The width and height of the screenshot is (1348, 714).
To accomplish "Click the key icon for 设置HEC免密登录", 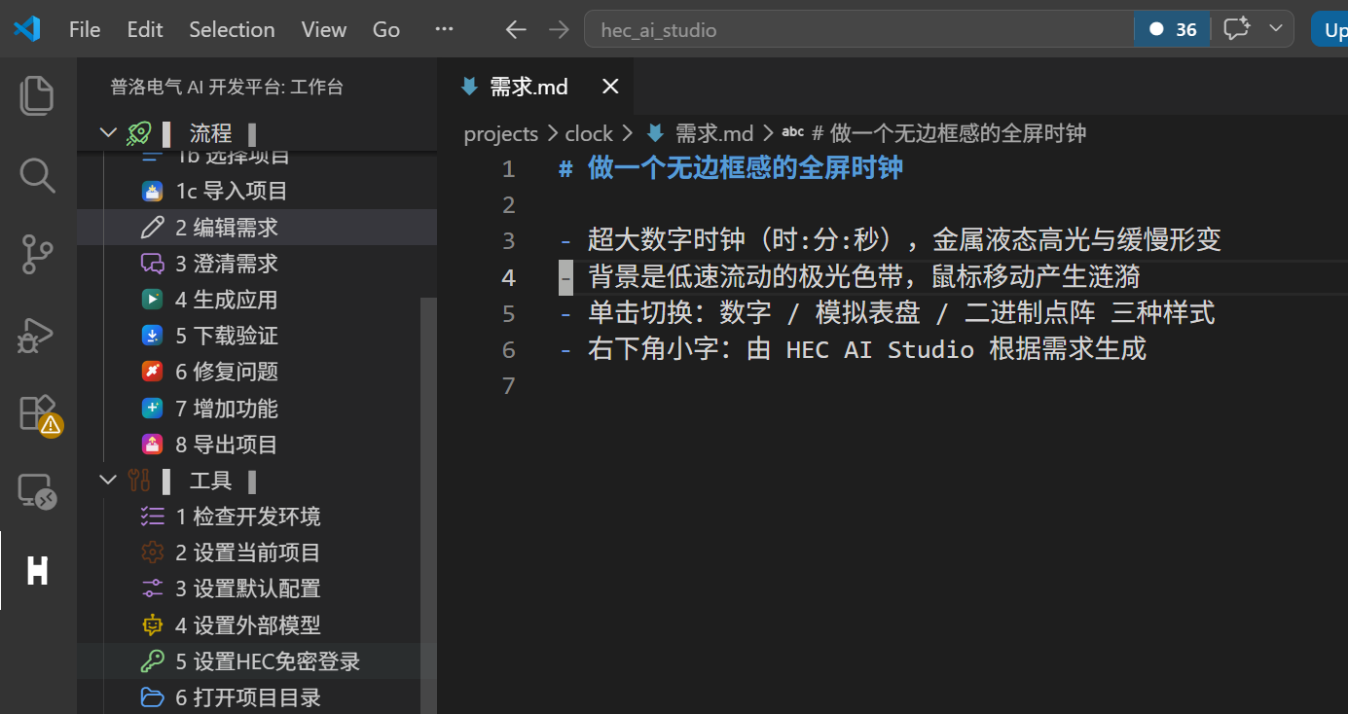I will (152, 661).
